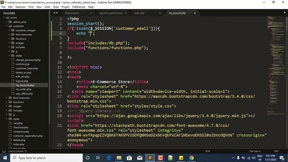Click file icon beside confirm.php
Image resolution: width=288 pixels, height=162 pixels.
pos(13,64)
